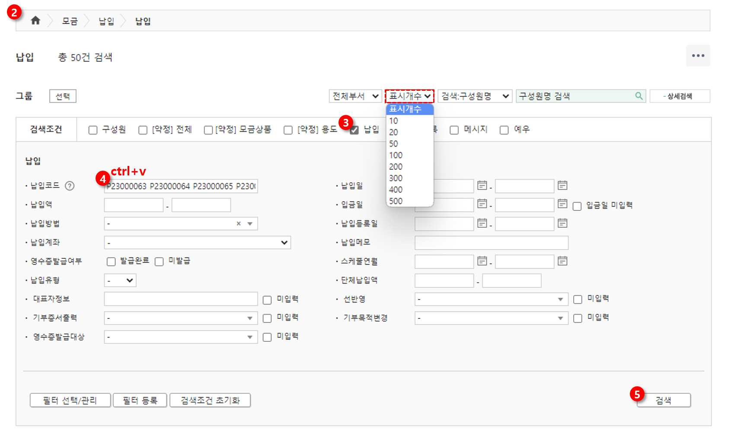Screen dimensions: 731x439
Task: Click the 납입코드 help question icon
Action: click(x=70, y=186)
